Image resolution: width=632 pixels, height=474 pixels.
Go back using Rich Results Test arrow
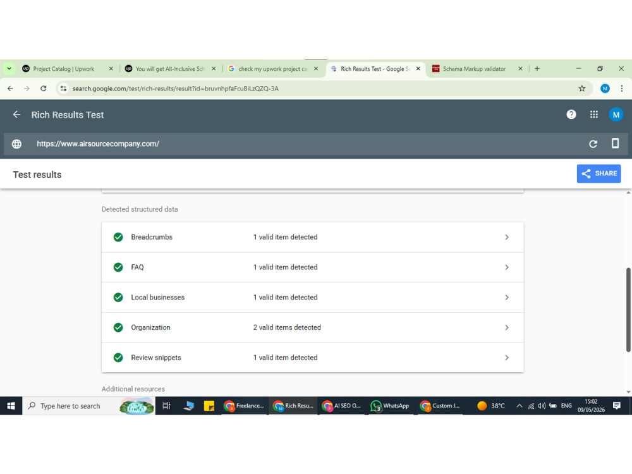coord(16,115)
